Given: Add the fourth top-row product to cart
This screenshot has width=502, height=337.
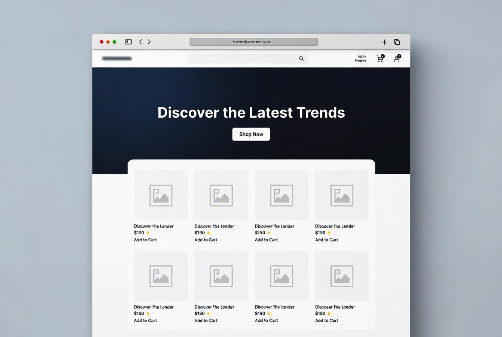Looking at the screenshot, I should tap(327, 239).
